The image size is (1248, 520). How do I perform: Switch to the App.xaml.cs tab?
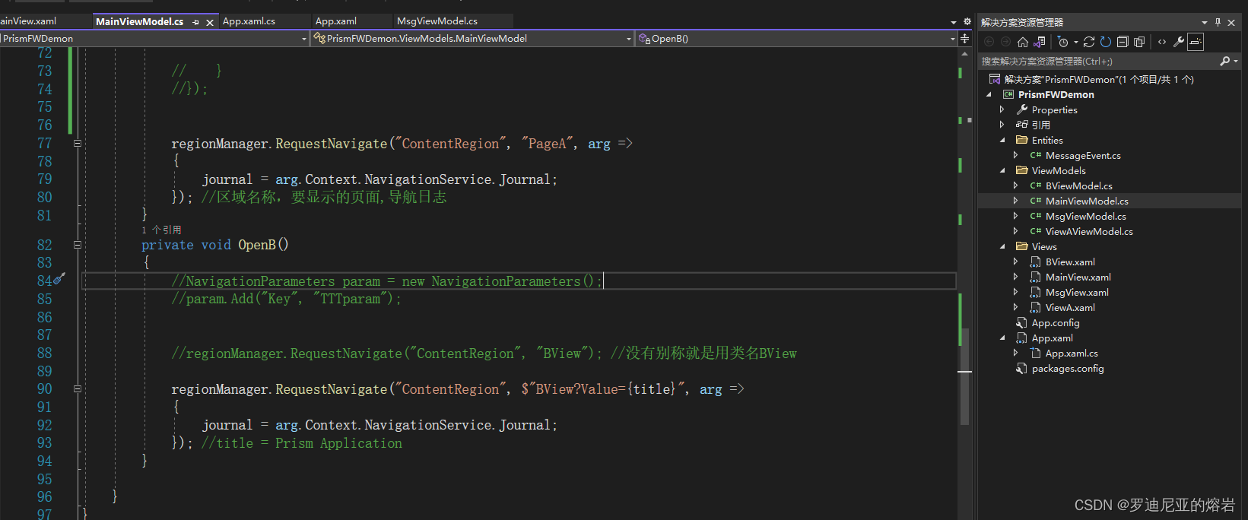click(249, 21)
